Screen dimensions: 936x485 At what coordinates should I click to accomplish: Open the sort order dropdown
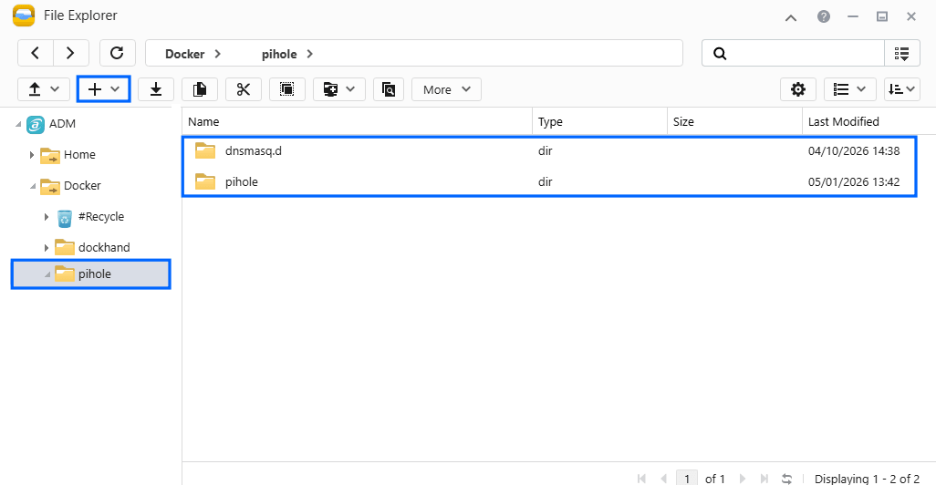pos(902,89)
